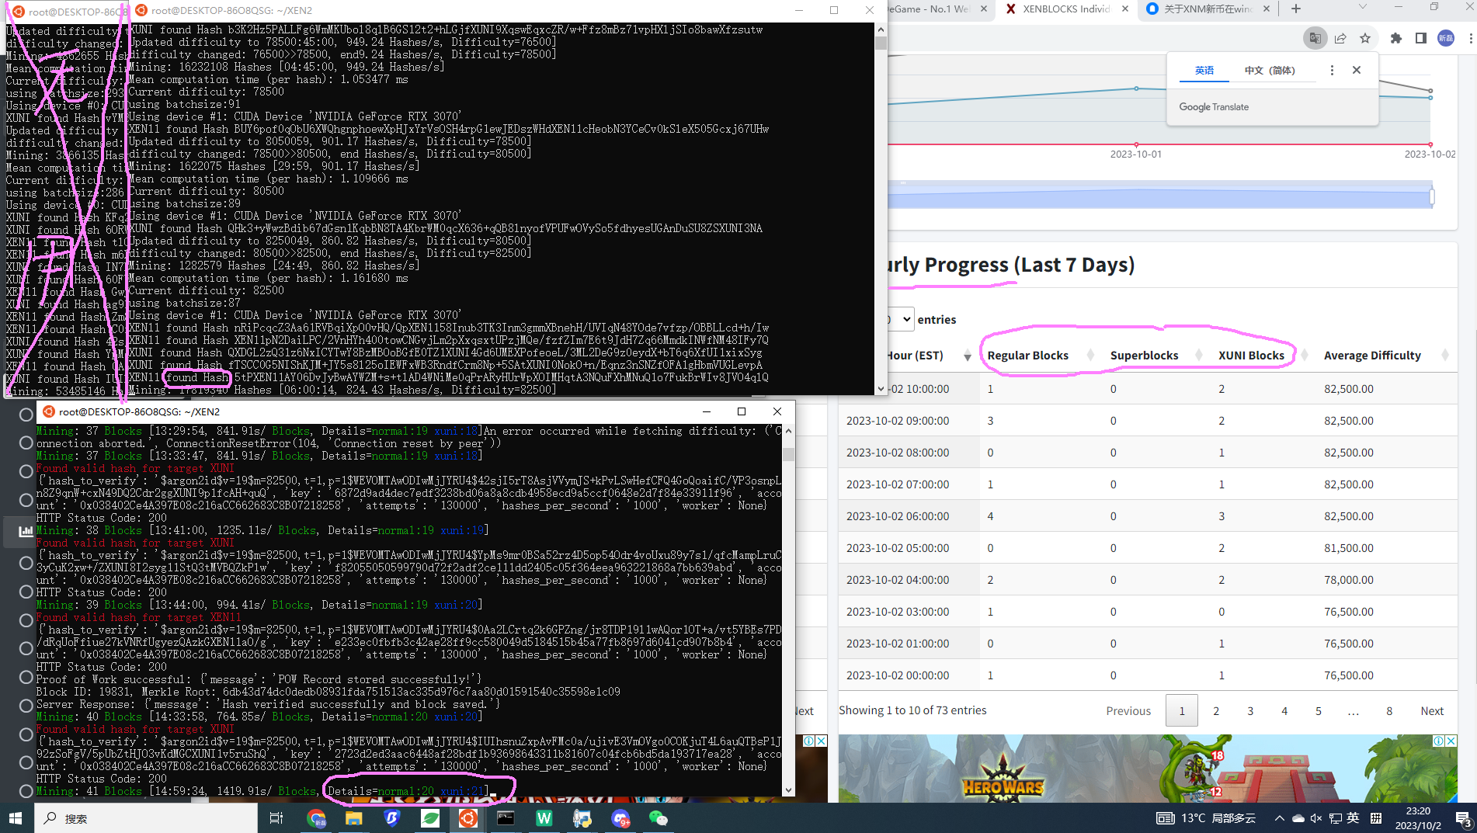Go to the Next page of entries
The width and height of the screenshot is (1477, 833).
1431,710
